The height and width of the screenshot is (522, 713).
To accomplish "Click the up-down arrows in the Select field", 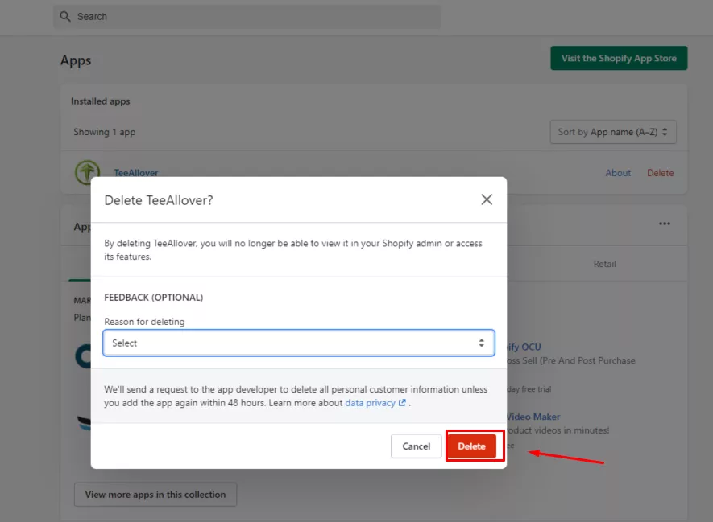I will [x=481, y=343].
